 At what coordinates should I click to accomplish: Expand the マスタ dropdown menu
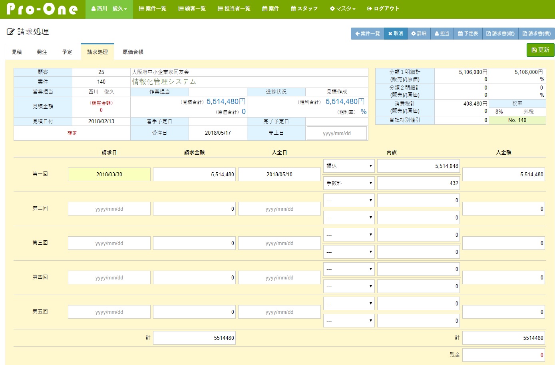pyautogui.click(x=343, y=9)
